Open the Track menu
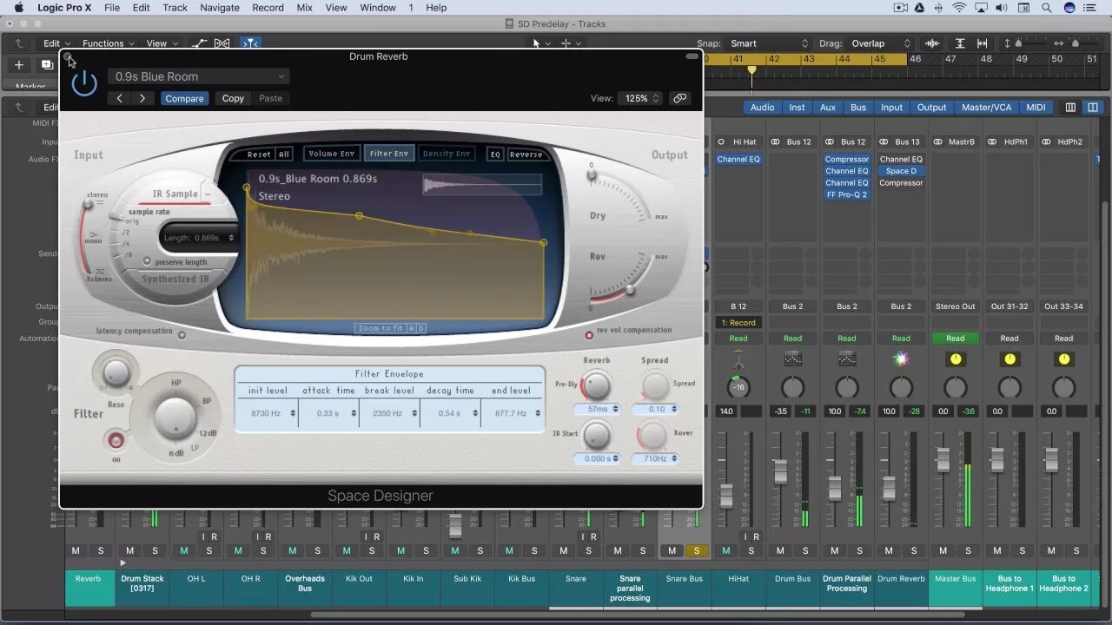 (175, 8)
